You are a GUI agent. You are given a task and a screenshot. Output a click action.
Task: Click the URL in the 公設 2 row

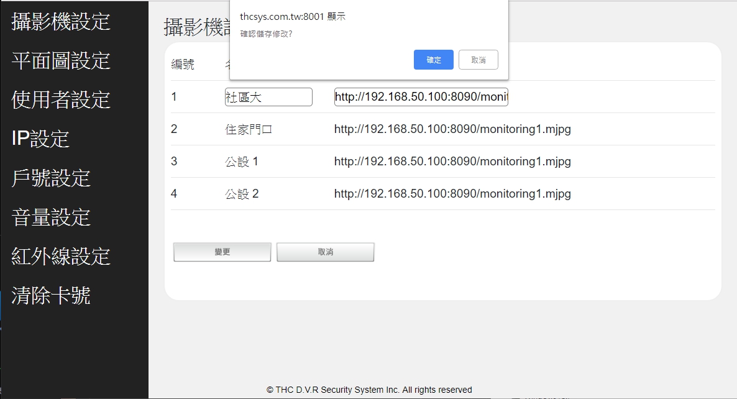tap(452, 194)
